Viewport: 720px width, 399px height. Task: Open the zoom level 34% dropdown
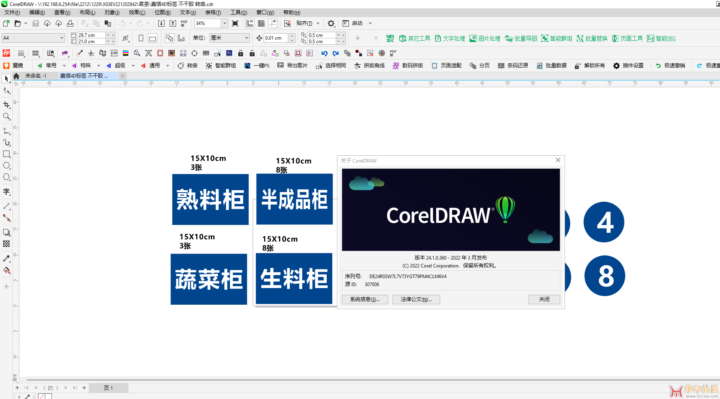coord(224,23)
